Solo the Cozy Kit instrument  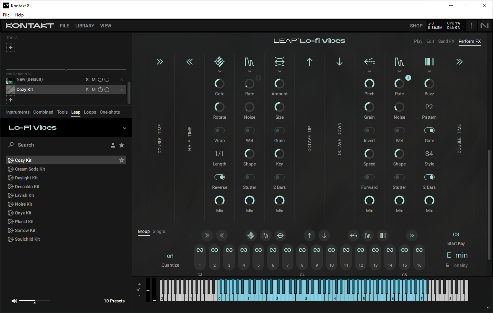87,89
